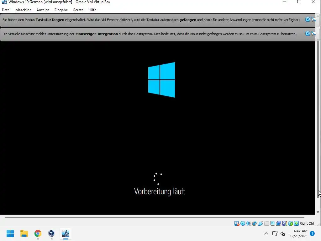Dismiss the Tastatur fangen notification
Image resolution: width=321 pixels, height=241 pixels.
308,19
